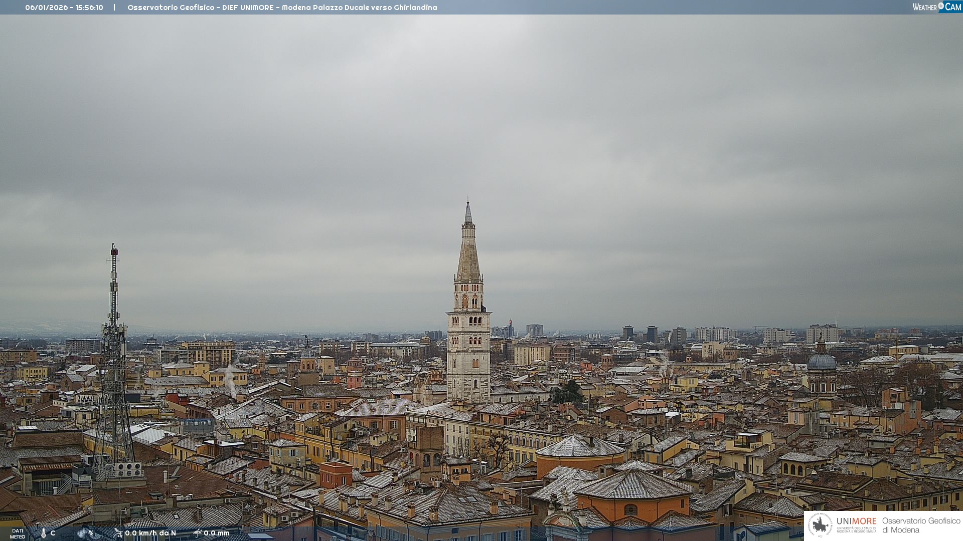Click the Ghirlandina tower spire tip
The width and height of the screenshot is (963, 541).
click(468, 203)
